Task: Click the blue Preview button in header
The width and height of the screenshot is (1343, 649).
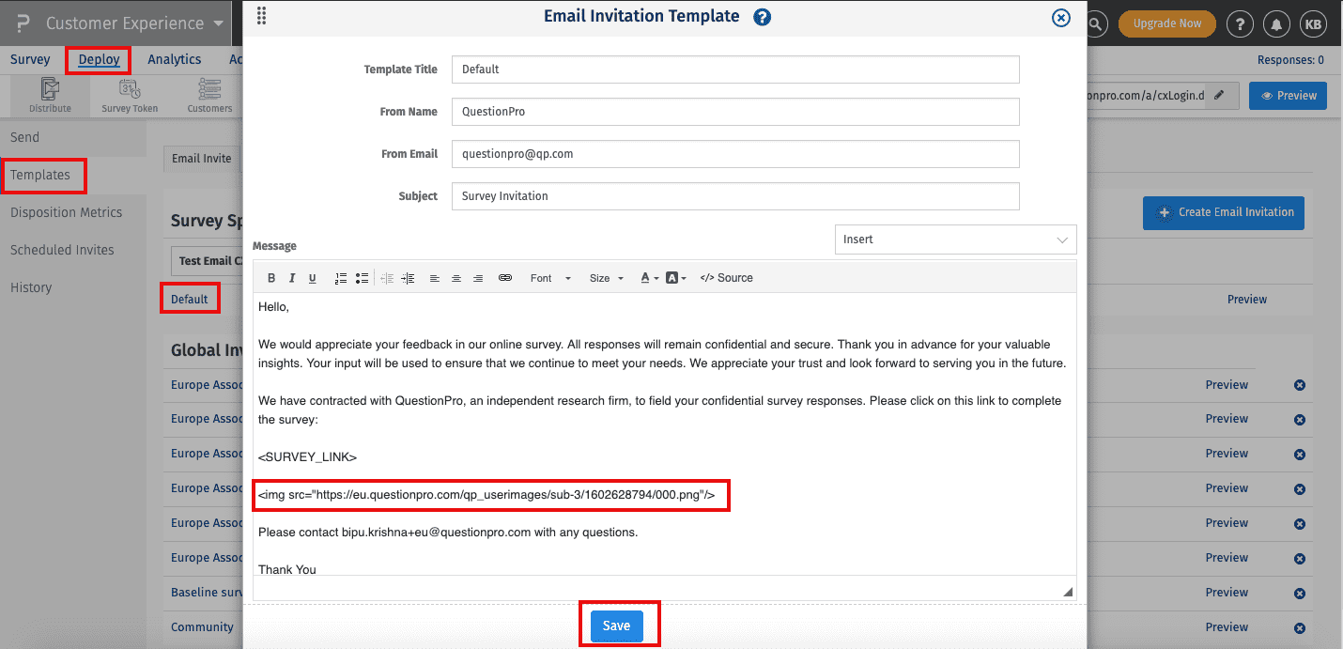Action: tap(1288, 96)
